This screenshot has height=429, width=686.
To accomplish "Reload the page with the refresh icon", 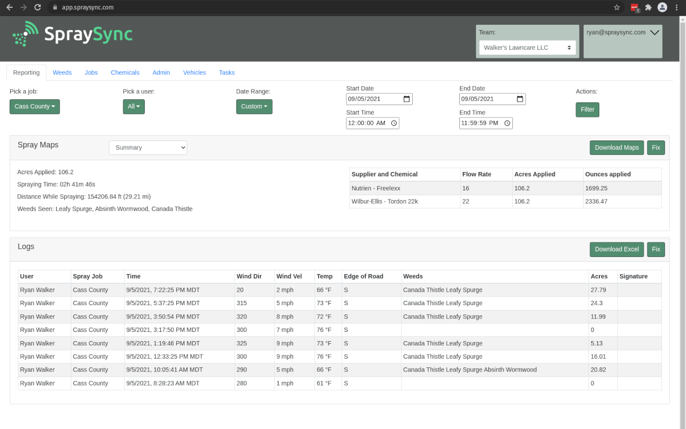I will click(x=37, y=8).
